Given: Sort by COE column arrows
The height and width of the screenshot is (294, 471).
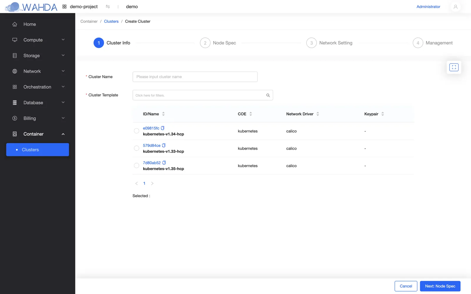Looking at the screenshot, I should pyautogui.click(x=251, y=114).
